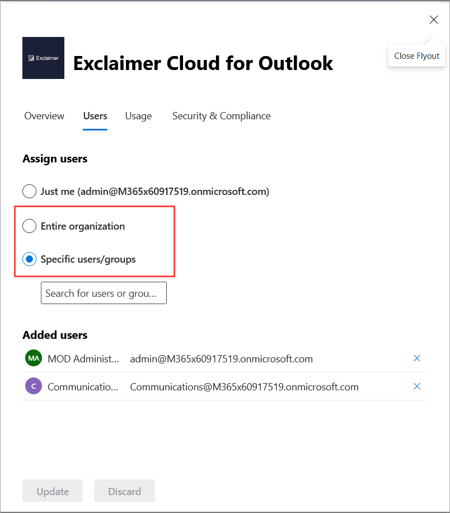Switch to the Overview tab

44,116
